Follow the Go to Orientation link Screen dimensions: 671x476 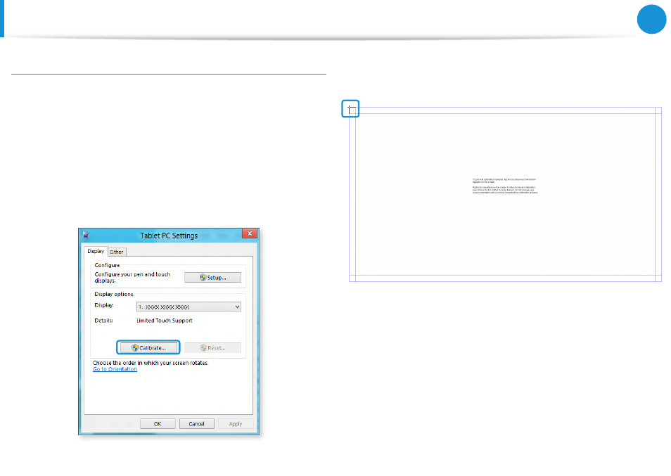point(115,369)
